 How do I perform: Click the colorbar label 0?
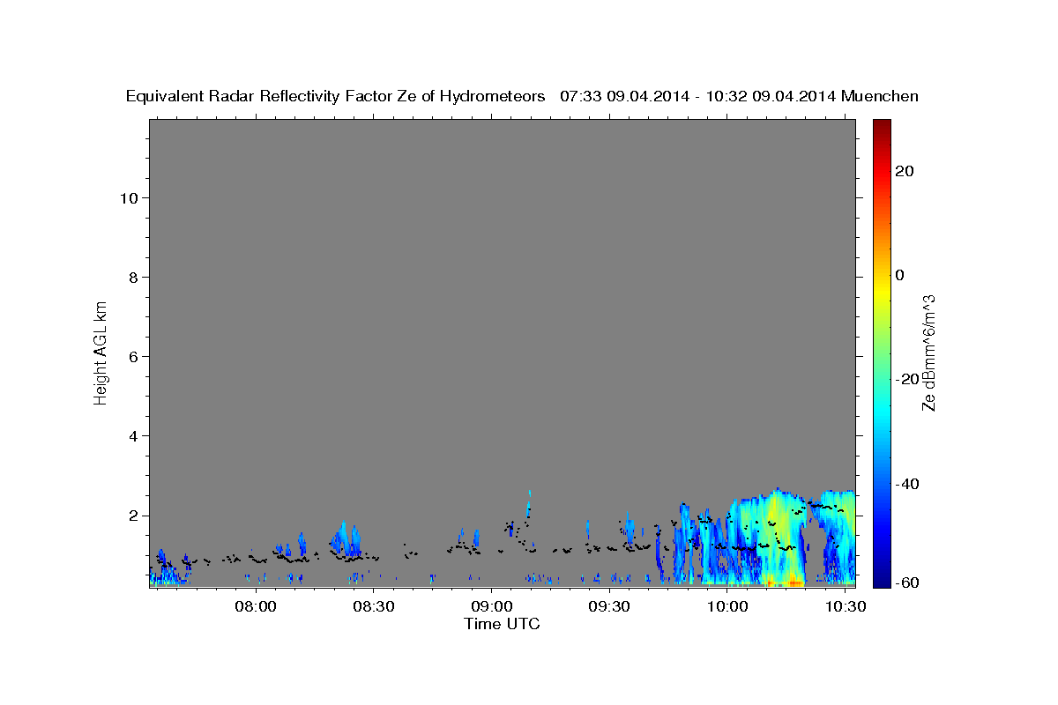pos(900,275)
